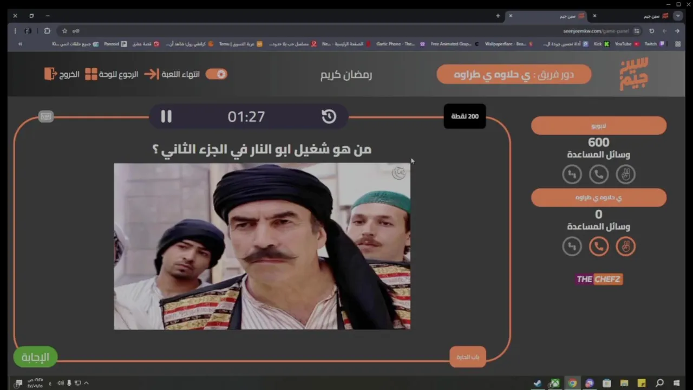
Task: Click the exit door icon next to الخروج
Action: (50, 74)
